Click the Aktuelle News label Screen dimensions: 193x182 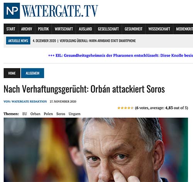18,41
